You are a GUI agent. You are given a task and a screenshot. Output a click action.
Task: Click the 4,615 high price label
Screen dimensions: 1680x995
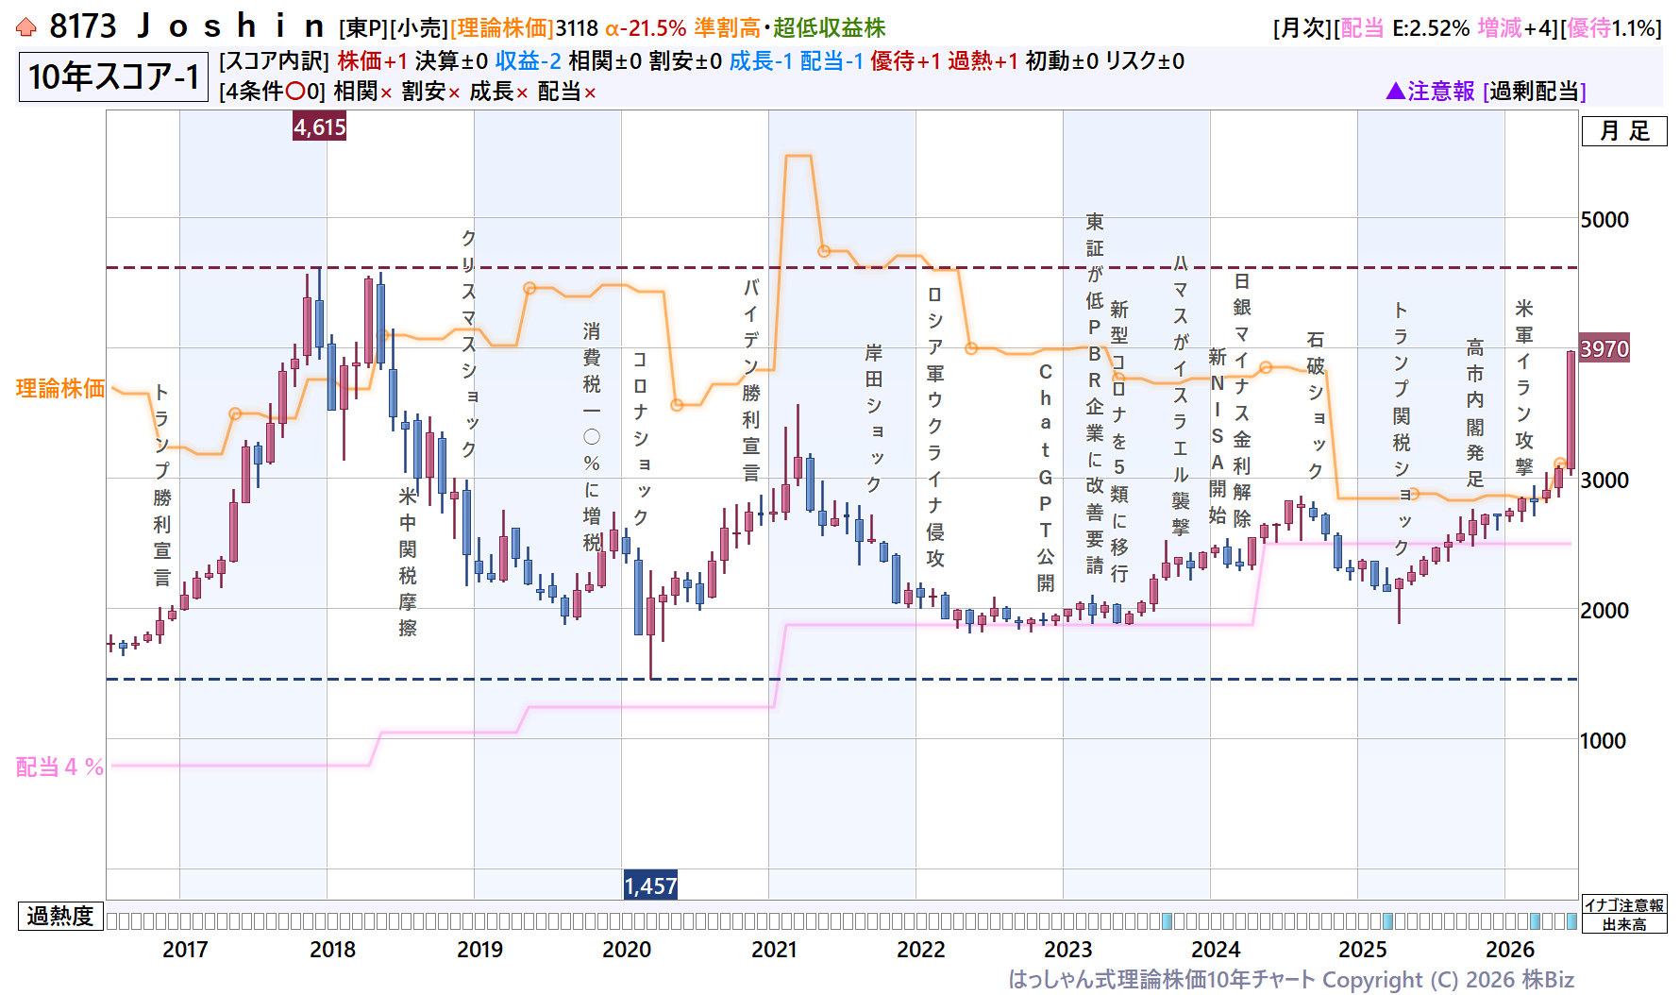point(319,126)
